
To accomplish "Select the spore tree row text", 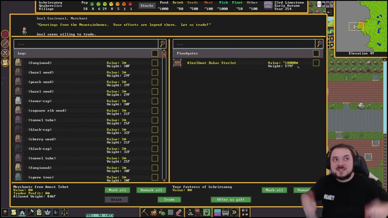I will click(41, 177).
